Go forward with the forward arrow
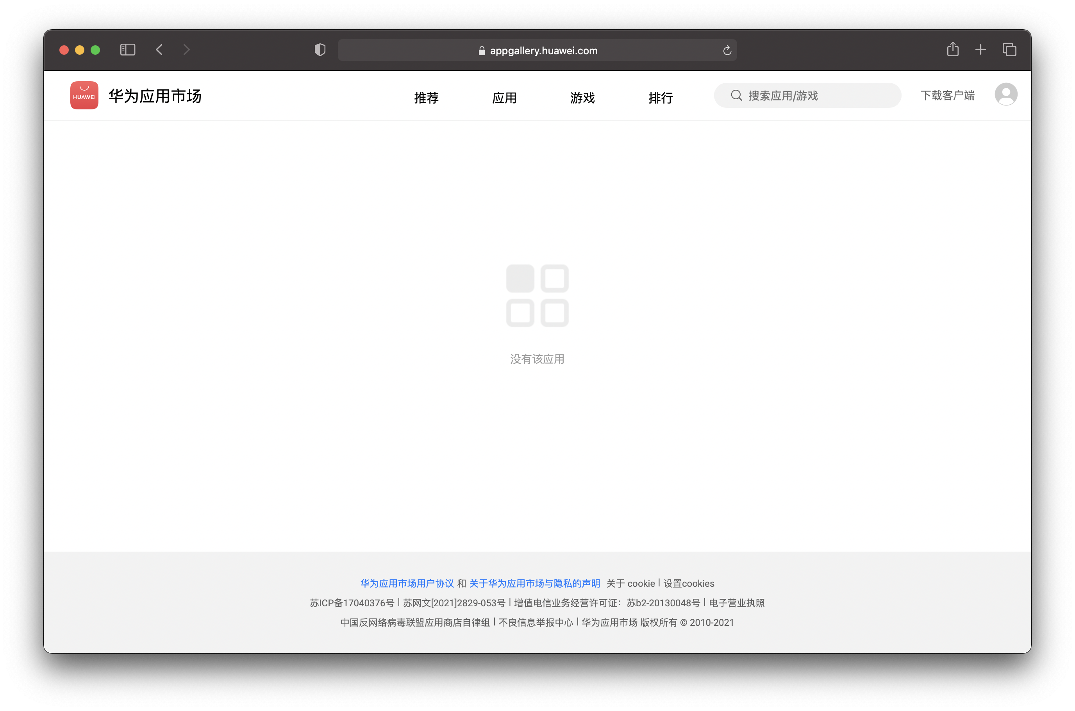 click(x=186, y=50)
